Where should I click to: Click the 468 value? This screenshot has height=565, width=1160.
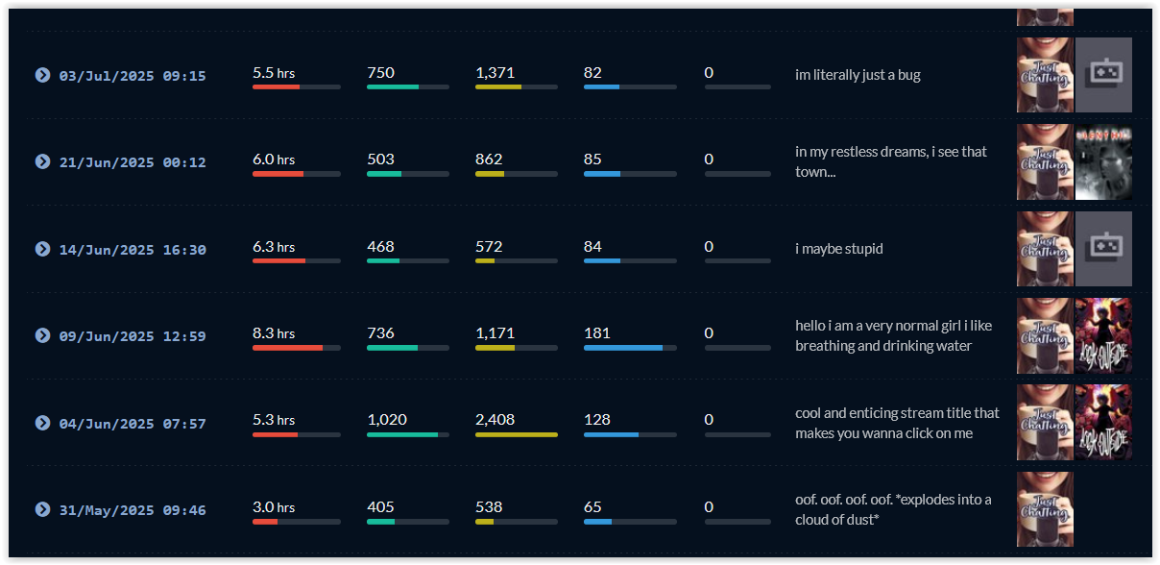click(380, 247)
